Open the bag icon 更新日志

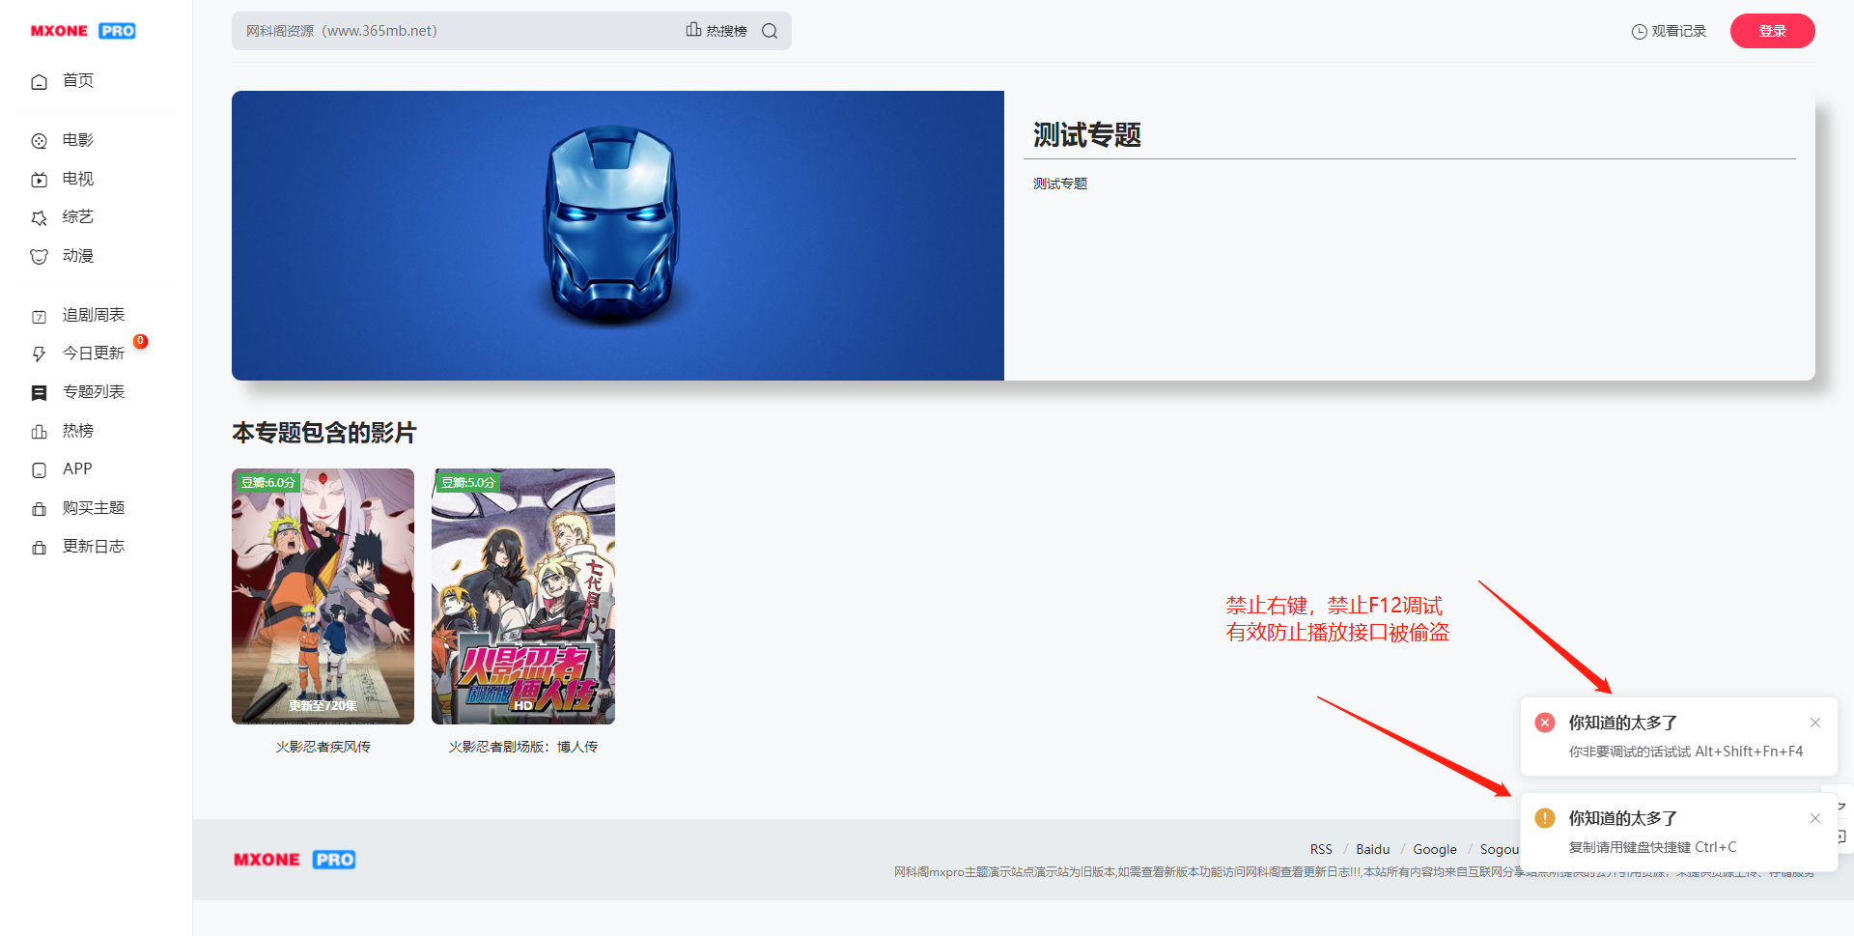click(40, 548)
